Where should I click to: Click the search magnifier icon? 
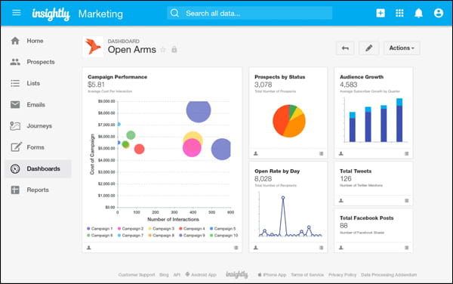click(174, 13)
